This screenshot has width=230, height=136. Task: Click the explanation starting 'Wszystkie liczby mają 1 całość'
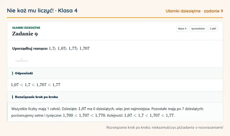coord(107,112)
